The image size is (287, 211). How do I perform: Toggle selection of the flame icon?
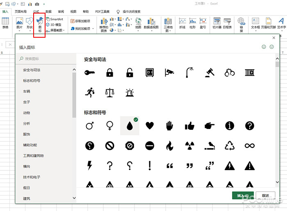(x=169, y=145)
